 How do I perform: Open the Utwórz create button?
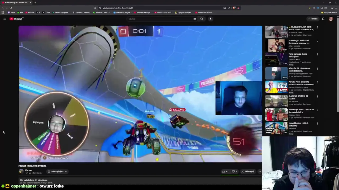pyautogui.click(x=313, y=19)
